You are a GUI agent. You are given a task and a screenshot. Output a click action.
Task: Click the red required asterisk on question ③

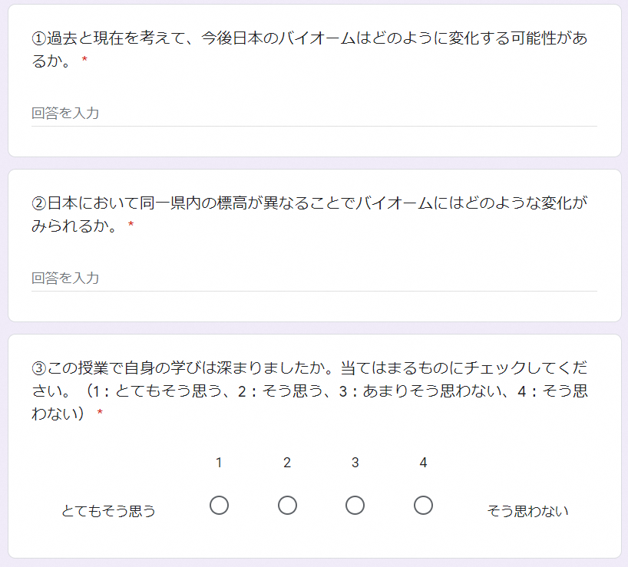[x=100, y=412]
